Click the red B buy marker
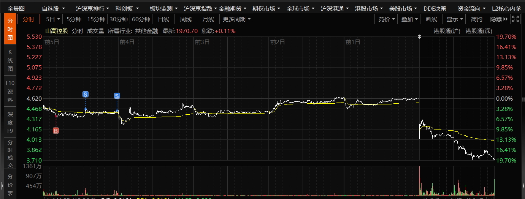The height and width of the screenshot is (199, 525). click(x=56, y=131)
